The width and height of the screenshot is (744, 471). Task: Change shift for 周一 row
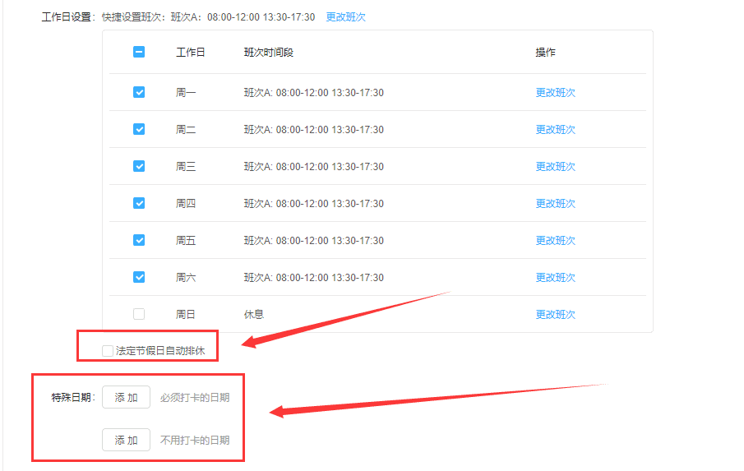(556, 93)
